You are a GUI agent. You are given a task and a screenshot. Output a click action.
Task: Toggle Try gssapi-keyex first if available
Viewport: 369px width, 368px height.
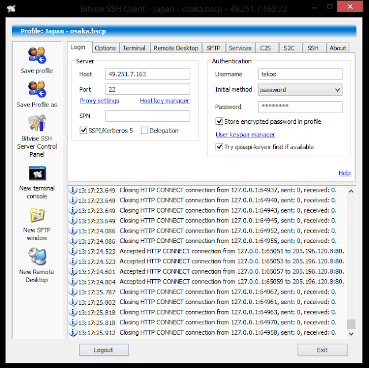coord(219,147)
